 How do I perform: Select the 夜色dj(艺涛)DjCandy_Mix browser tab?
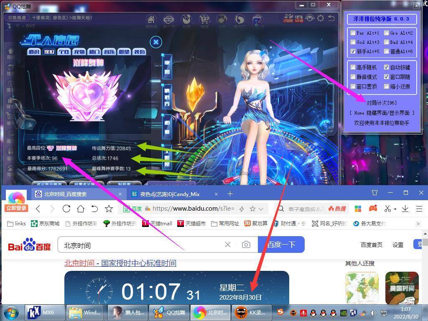174,194
